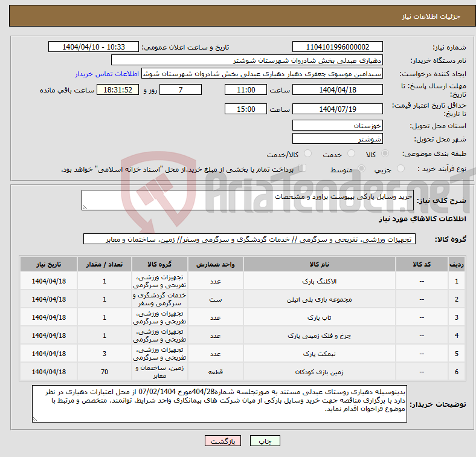Click the buyer notes textarea resize handle

pyautogui.click(x=35, y=419)
